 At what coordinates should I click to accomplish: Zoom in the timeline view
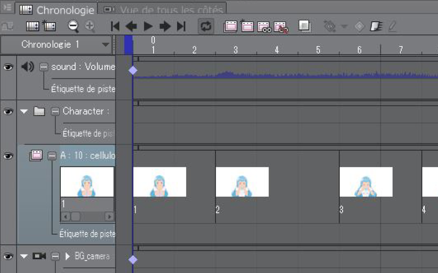90,26
